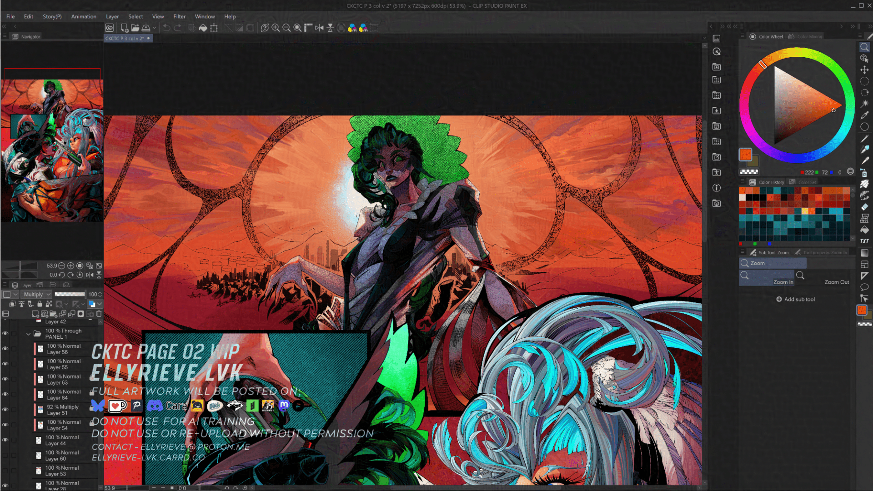Open the File menu
This screenshot has height=491, width=873.
point(10,16)
